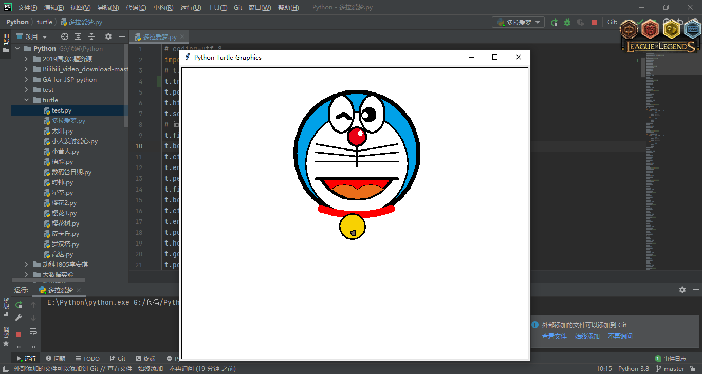This screenshot has width=702, height=374.
Task: Click the locate opened file crosshair icon
Action: pos(65,36)
